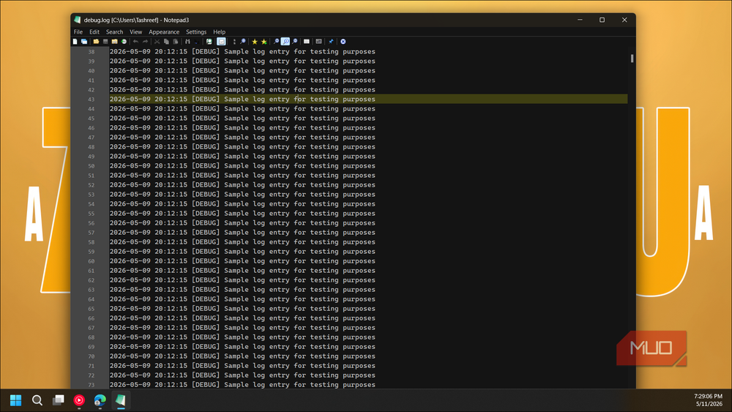Viewport: 732px width, 412px height.
Task: Click line number 38 in the margin
Action: (91, 52)
